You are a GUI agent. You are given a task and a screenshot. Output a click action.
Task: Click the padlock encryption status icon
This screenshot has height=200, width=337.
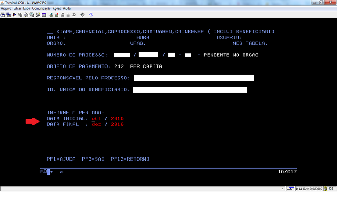(x=326, y=189)
